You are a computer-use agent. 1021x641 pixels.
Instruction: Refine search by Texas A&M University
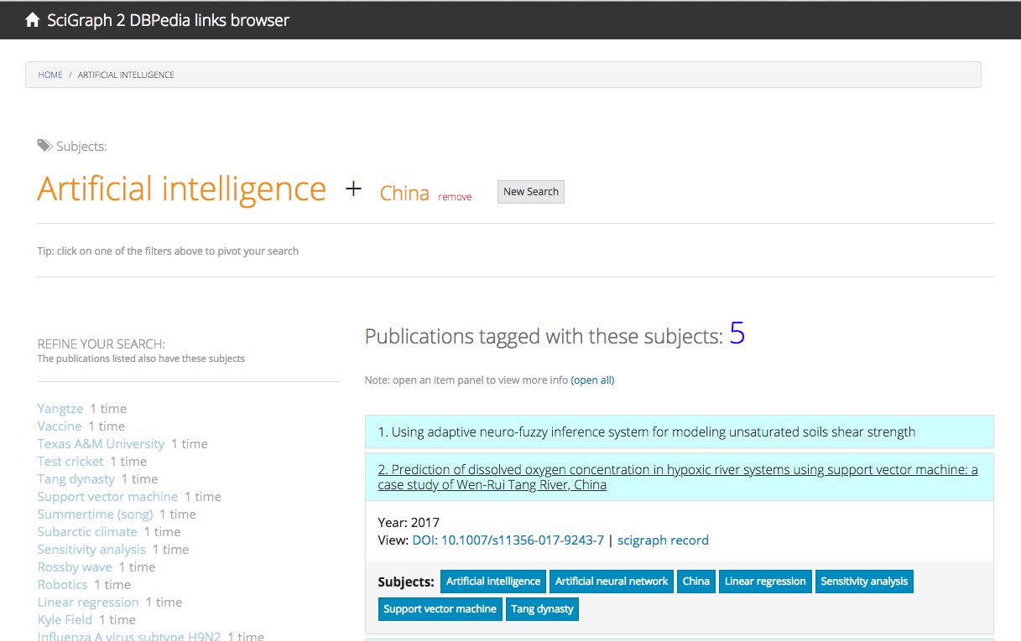tap(101, 444)
